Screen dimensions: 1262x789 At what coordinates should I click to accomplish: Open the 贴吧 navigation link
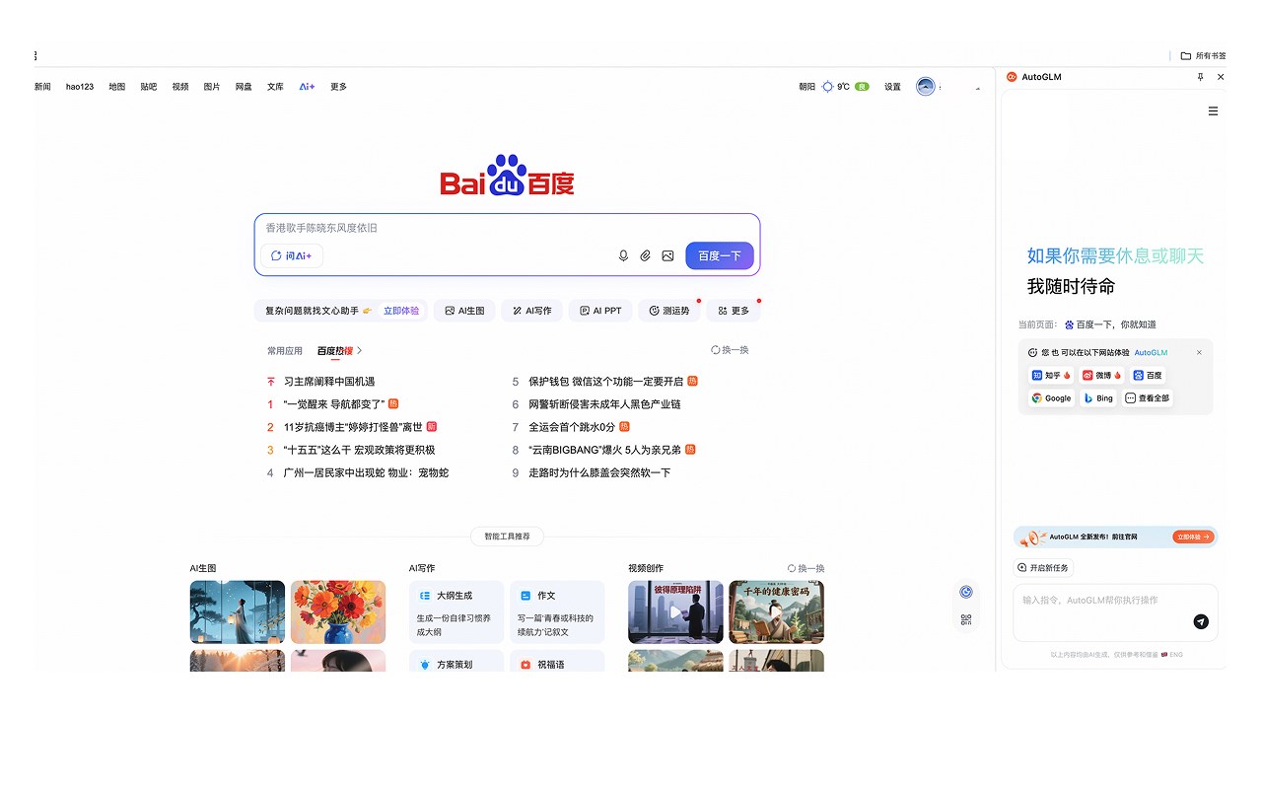point(148,87)
